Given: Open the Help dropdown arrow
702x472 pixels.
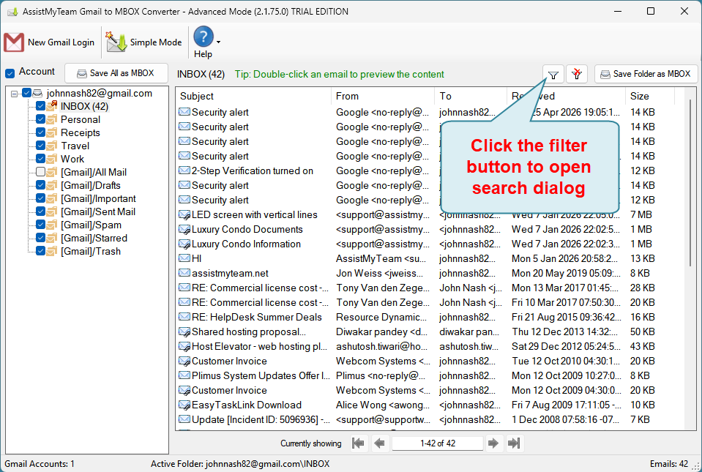Looking at the screenshot, I should click(x=218, y=42).
